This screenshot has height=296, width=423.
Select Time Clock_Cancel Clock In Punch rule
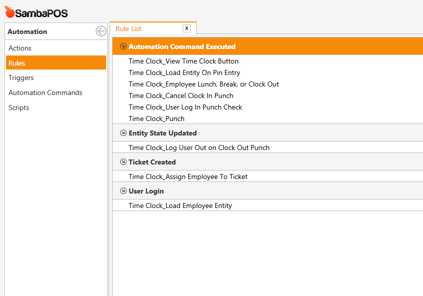(181, 95)
